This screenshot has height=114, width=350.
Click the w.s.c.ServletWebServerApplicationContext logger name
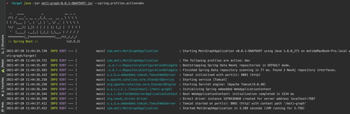tap(142, 94)
